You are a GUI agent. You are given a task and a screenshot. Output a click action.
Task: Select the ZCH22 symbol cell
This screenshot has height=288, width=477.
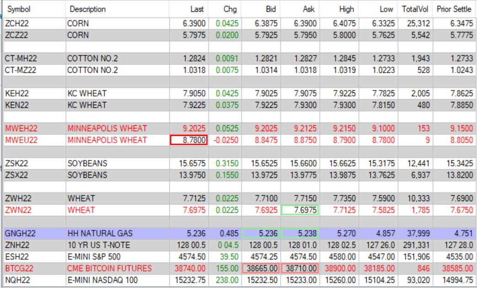[x=35, y=23]
